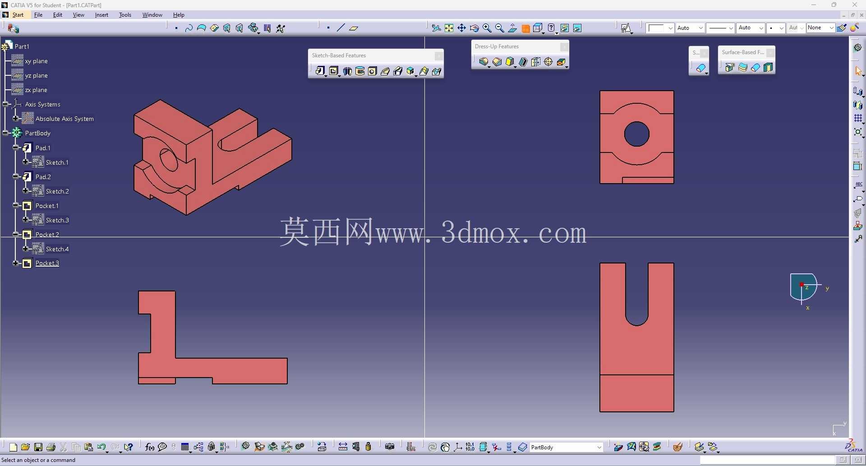Click the Undo arrow icon
The image size is (866, 466).
(x=101, y=447)
